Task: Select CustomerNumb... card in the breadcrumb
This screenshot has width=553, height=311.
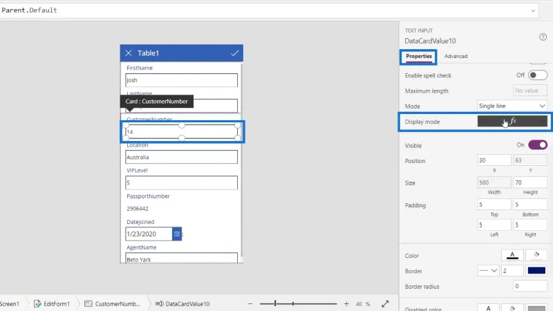Action: coord(113,303)
